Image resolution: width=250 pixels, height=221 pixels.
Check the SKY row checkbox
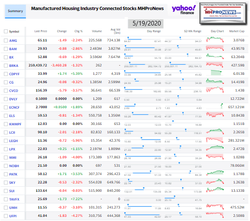pos(6,183)
